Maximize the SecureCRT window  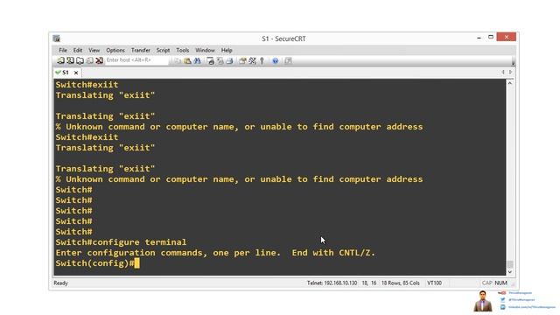tap(491, 37)
